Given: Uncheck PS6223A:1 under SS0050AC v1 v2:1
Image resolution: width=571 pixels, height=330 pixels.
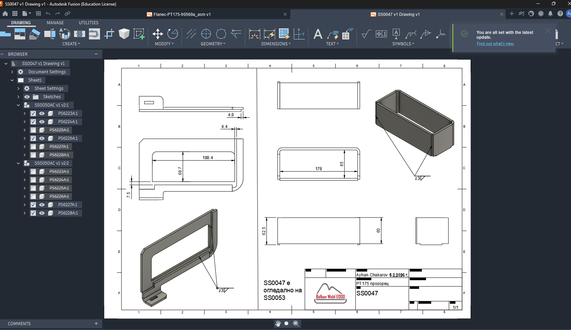Looking at the screenshot, I should click(x=33, y=113).
